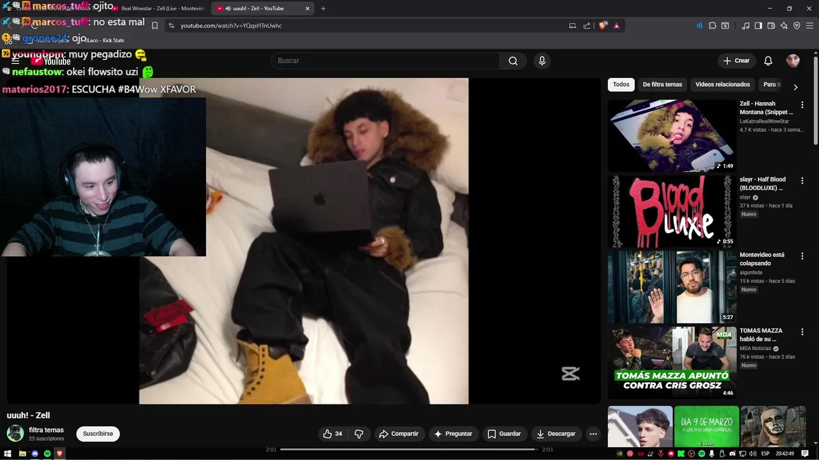The image size is (819, 460).
Task: Click the blue sound-waves toolbar icon
Action: pos(699,26)
